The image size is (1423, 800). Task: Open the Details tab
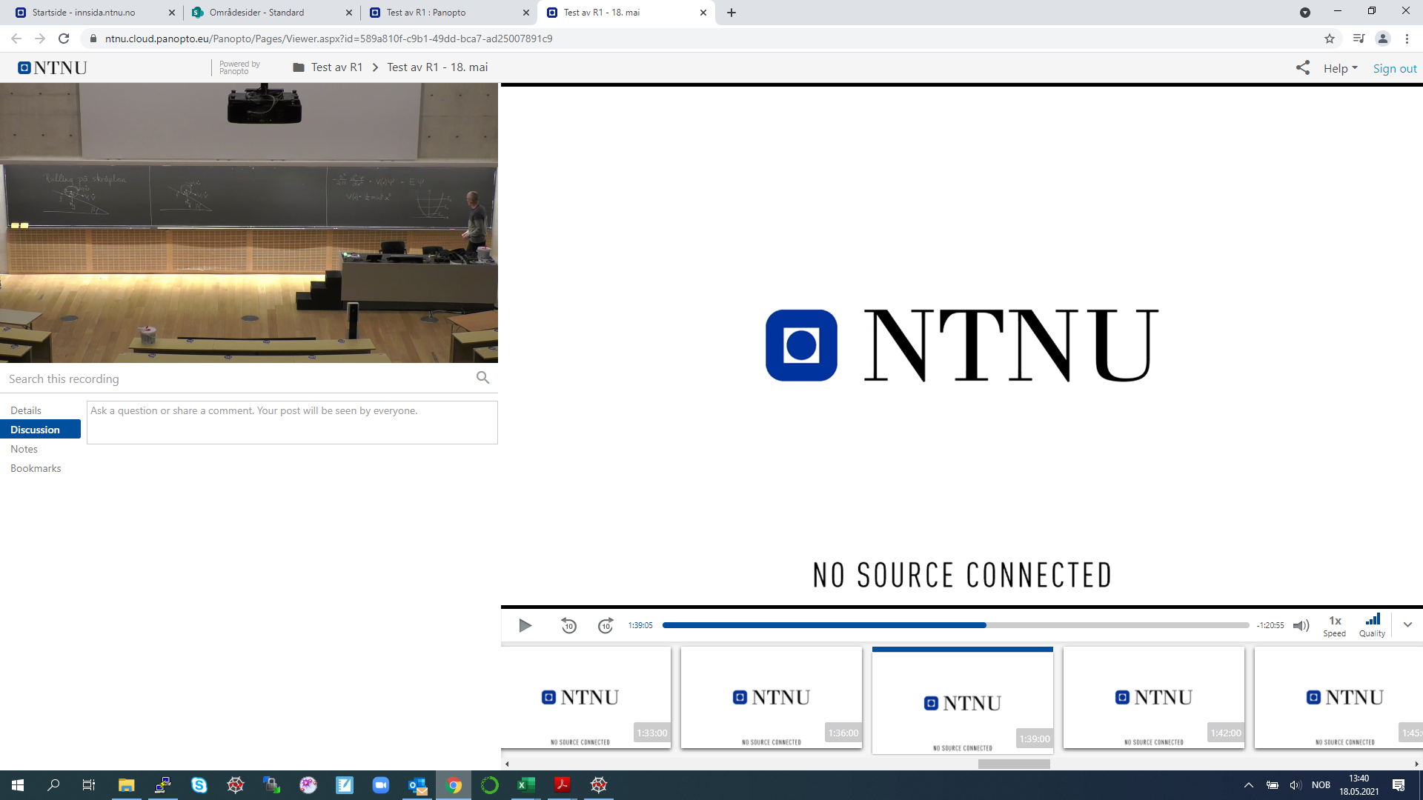[x=26, y=410]
